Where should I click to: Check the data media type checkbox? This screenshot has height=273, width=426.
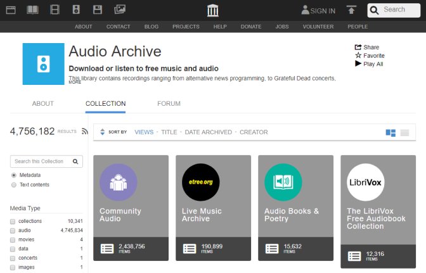[x=13, y=249]
